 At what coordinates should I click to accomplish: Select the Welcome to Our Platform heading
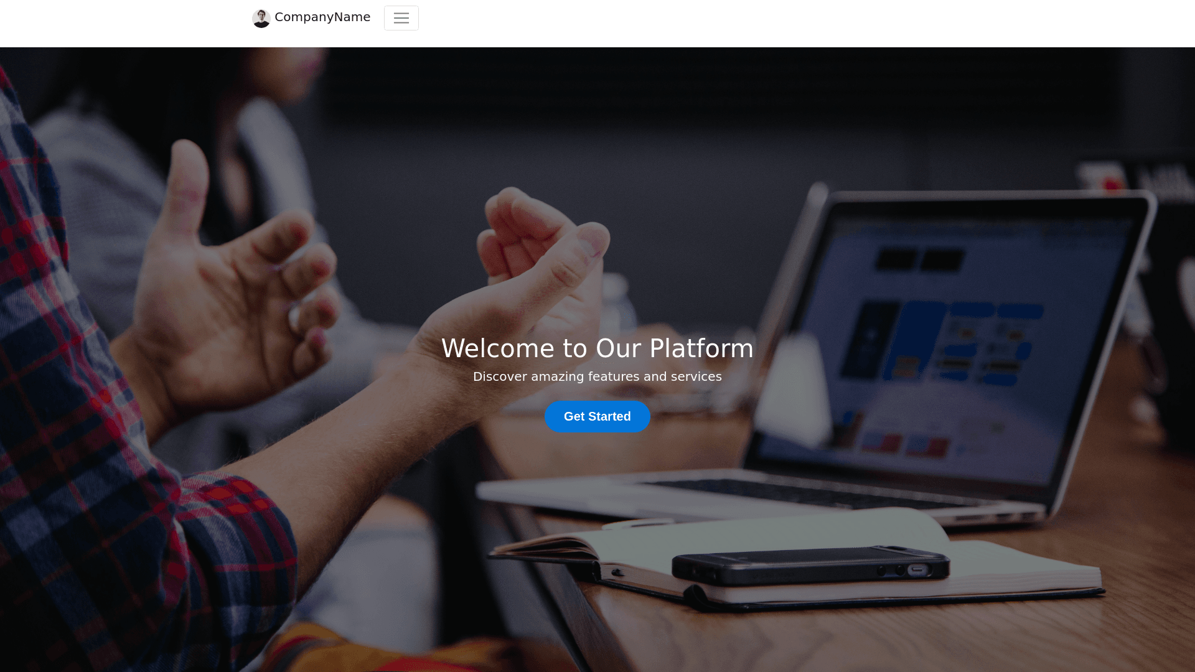point(597,348)
